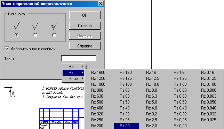Choose Rz 20 from the list
224x129 pixels.
[126, 126]
